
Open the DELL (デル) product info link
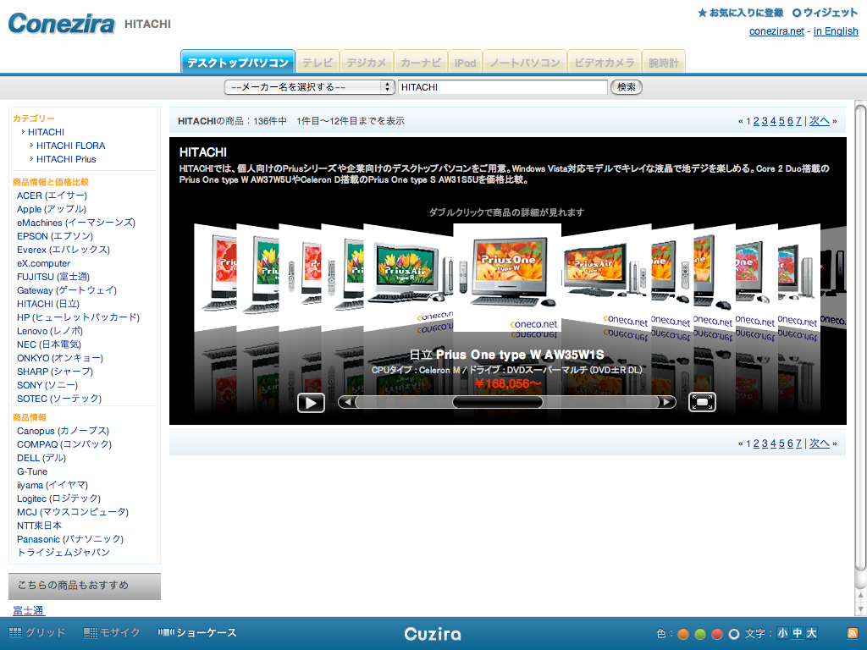click(x=41, y=458)
